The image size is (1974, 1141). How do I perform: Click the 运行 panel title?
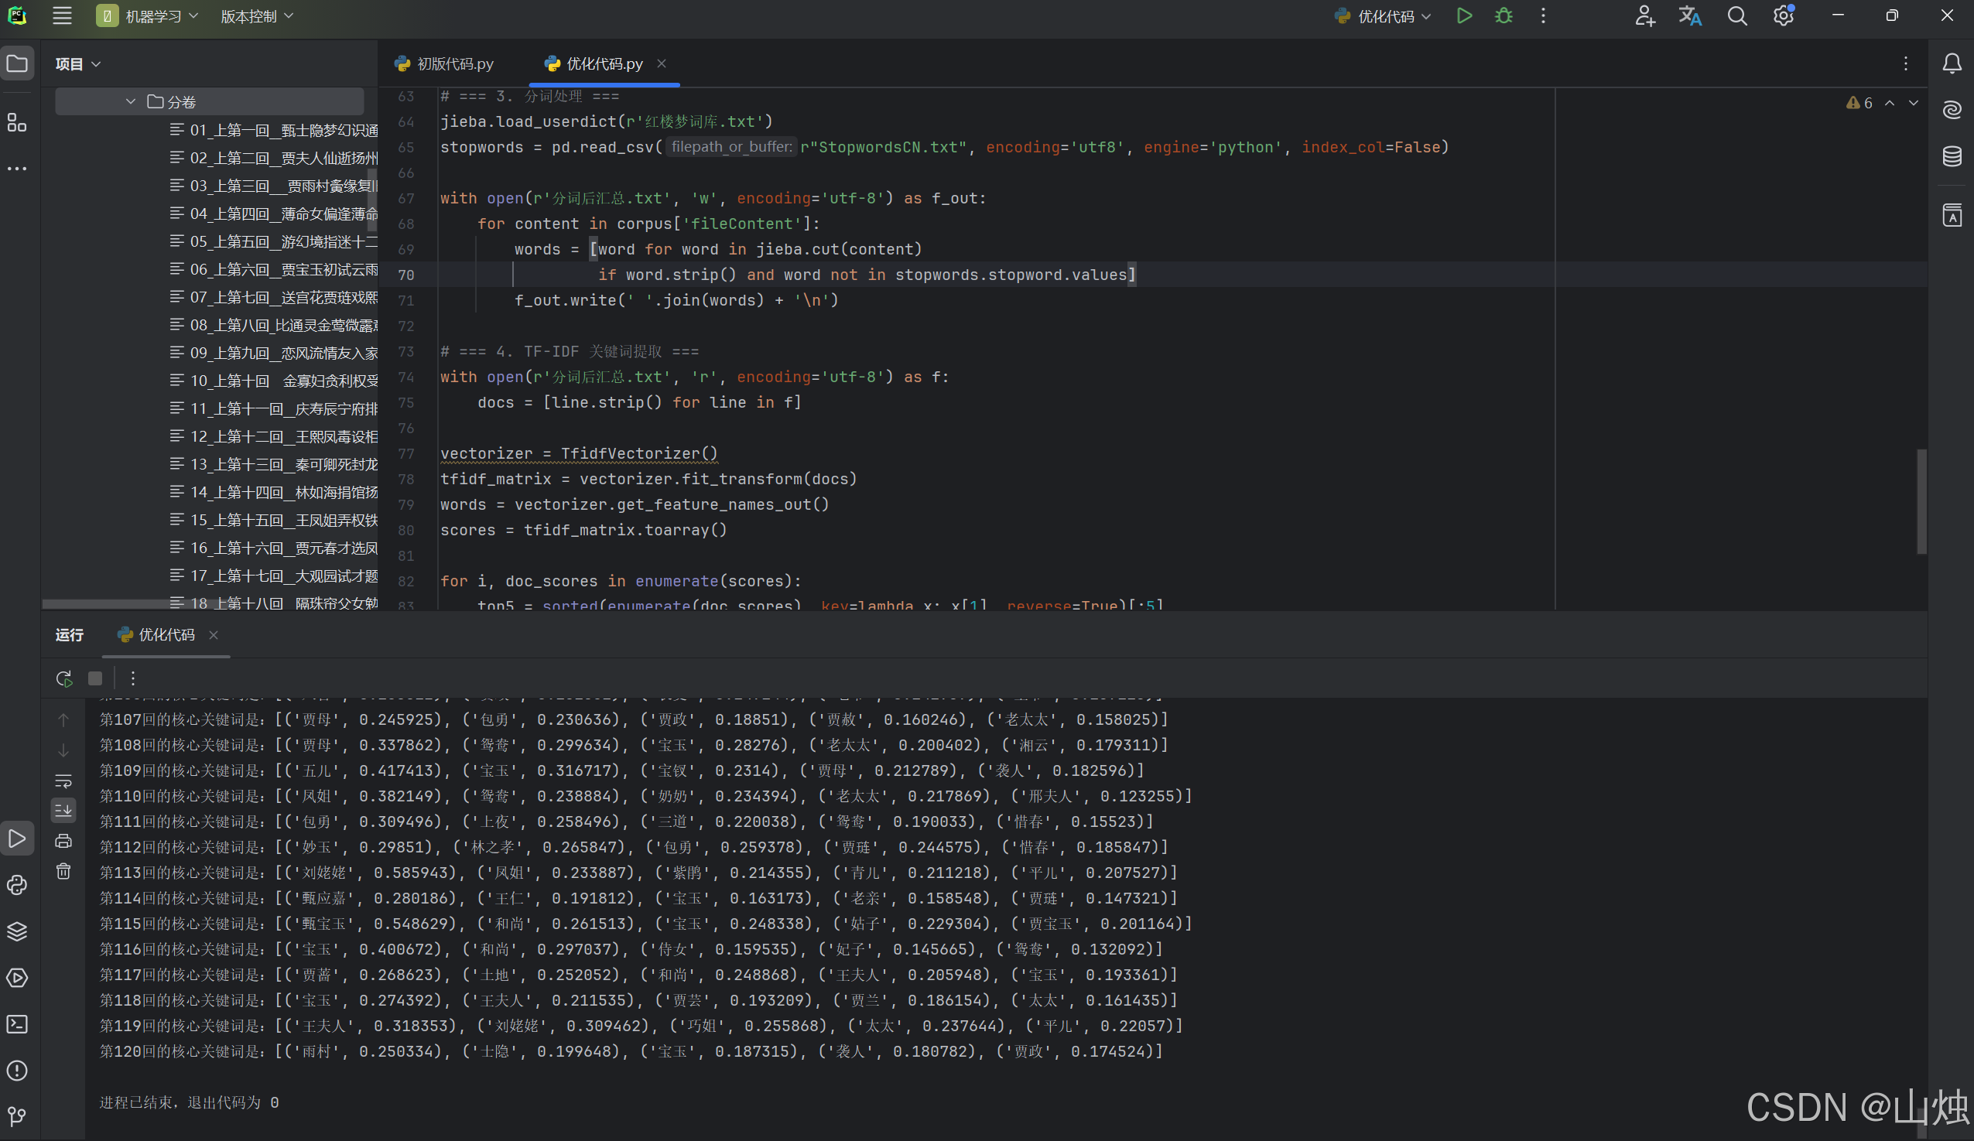[70, 635]
